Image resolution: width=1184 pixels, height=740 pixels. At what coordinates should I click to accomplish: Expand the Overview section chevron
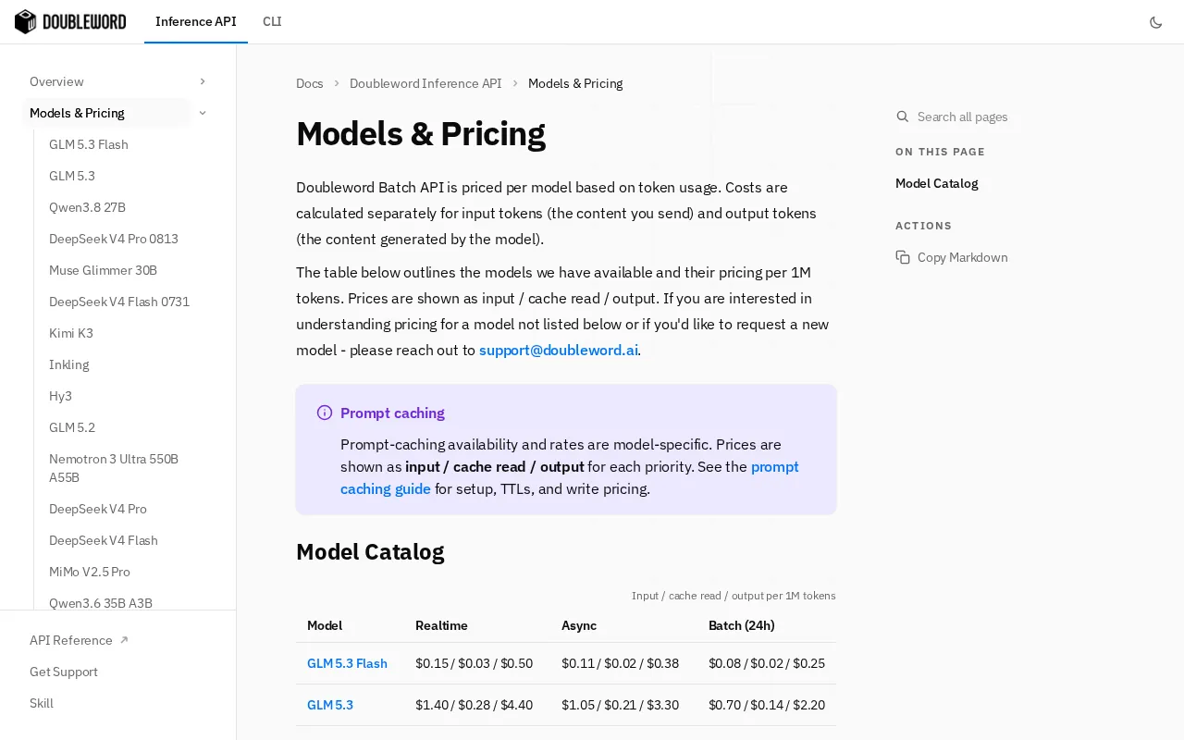203,81
